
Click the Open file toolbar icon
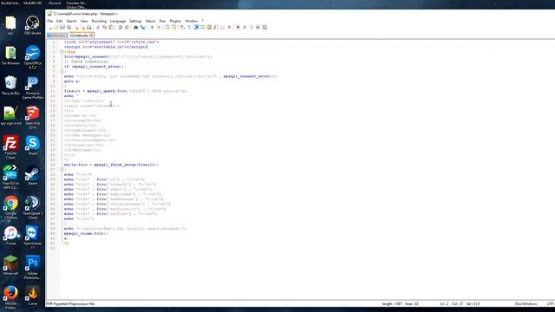point(55,27)
